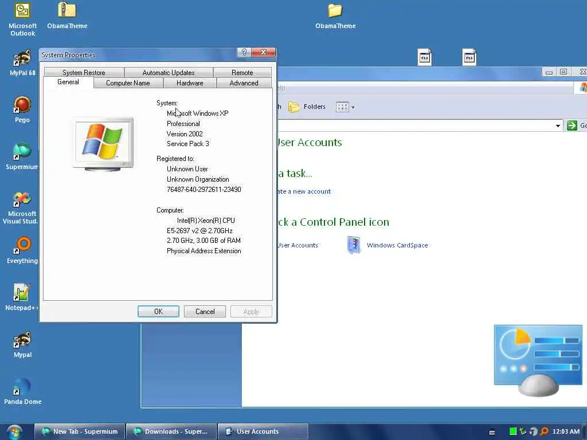
Task: Switch to the Remote tab
Action: click(x=242, y=72)
